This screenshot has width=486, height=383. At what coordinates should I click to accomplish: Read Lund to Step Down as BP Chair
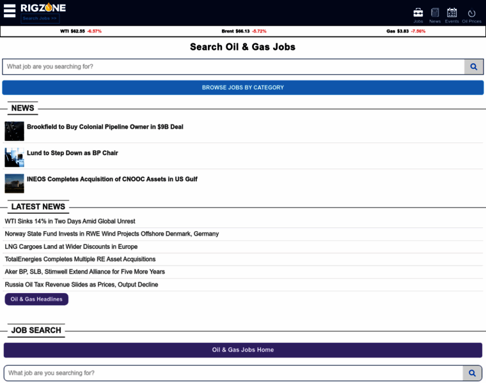(x=72, y=153)
